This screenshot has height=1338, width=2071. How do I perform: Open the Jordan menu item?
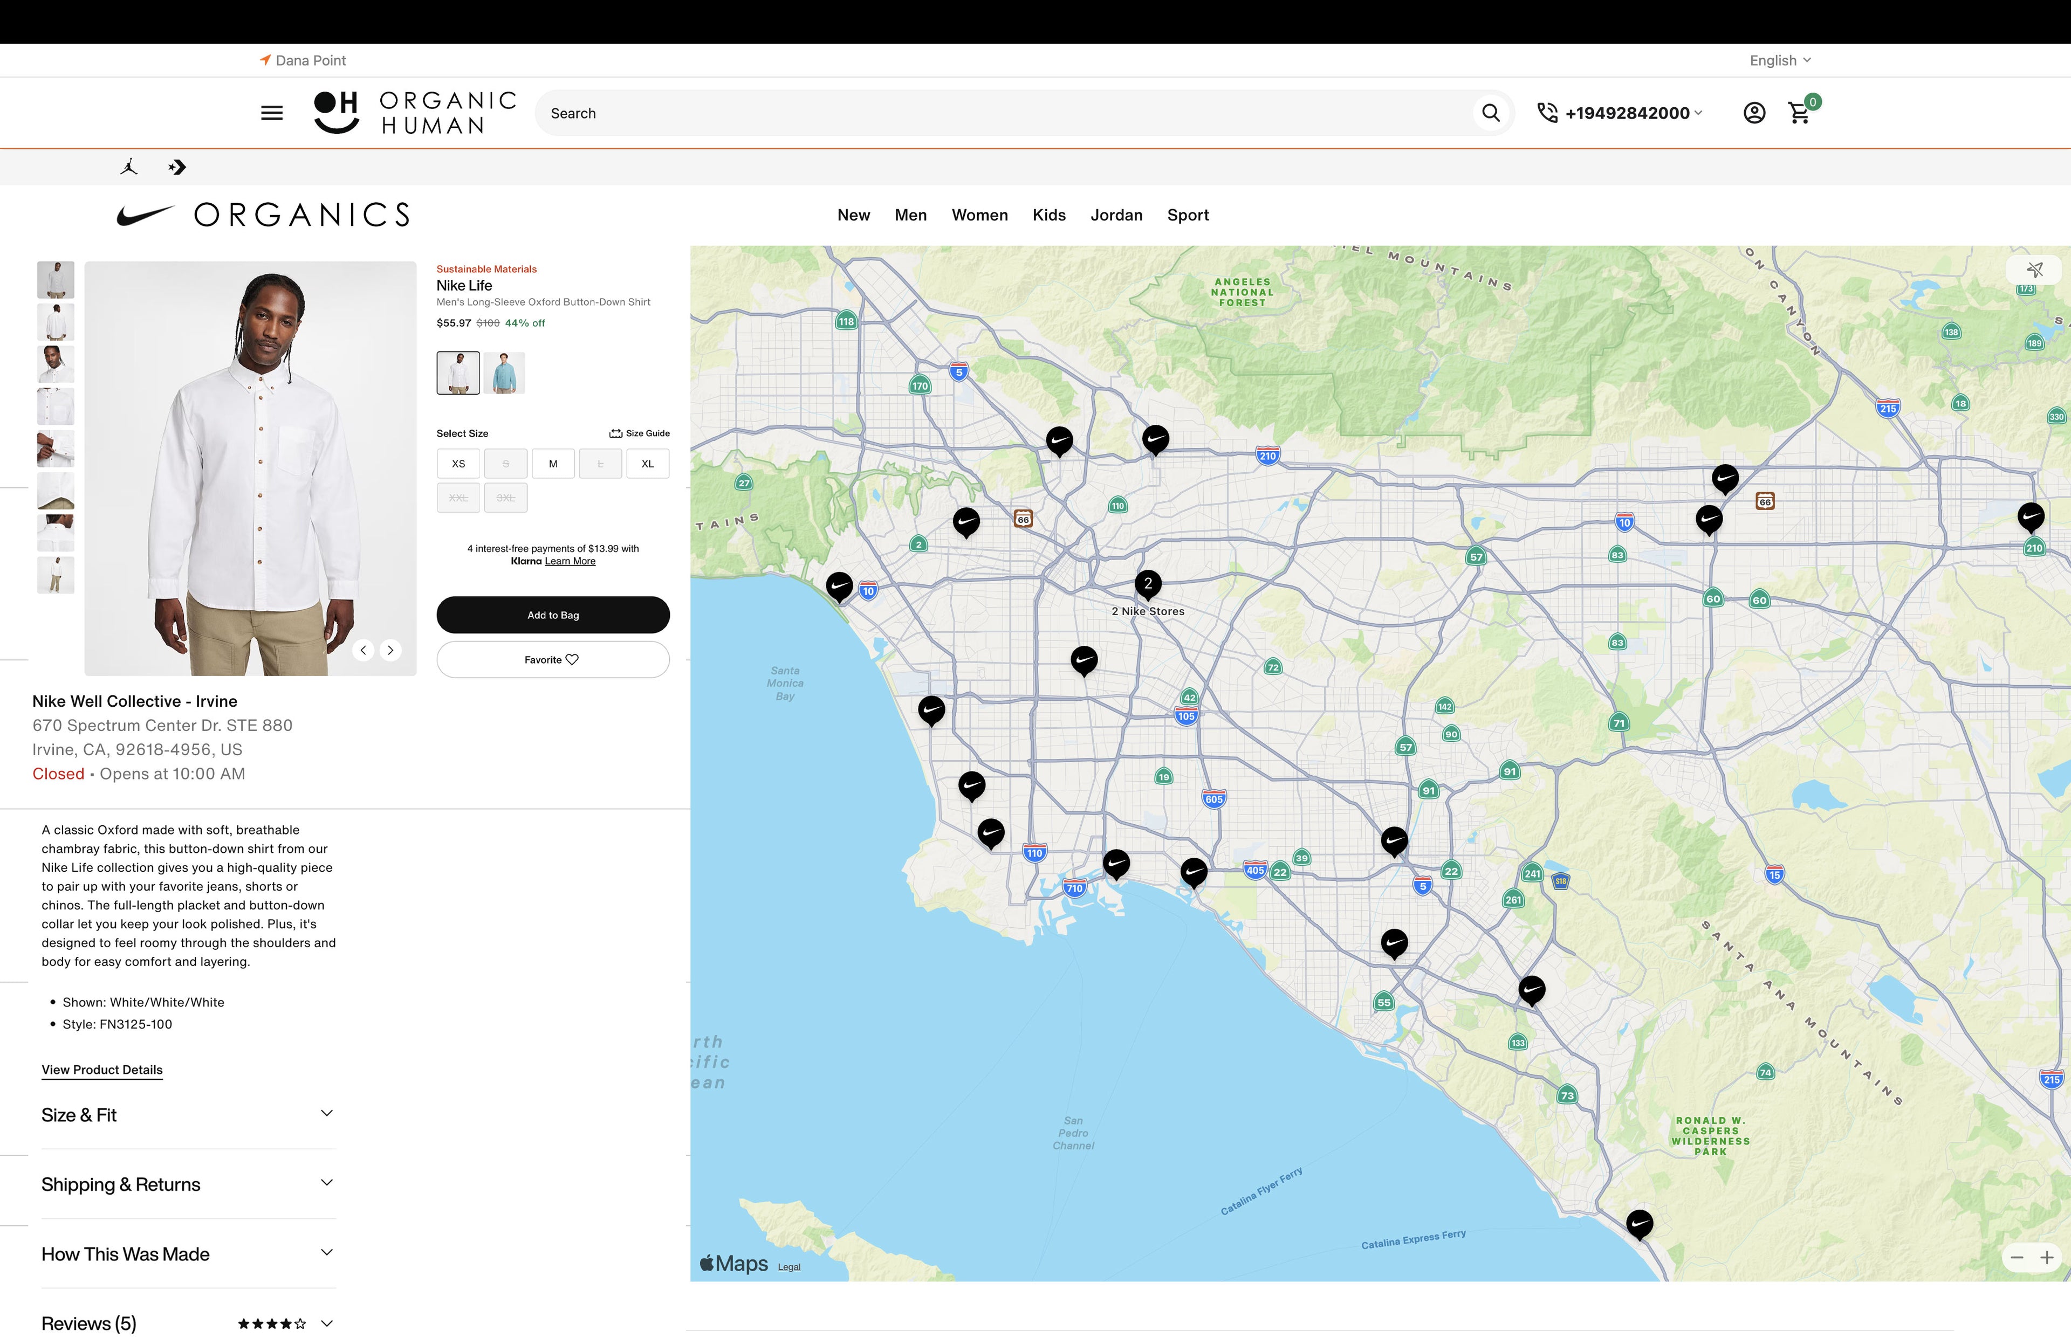(1116, 215)
